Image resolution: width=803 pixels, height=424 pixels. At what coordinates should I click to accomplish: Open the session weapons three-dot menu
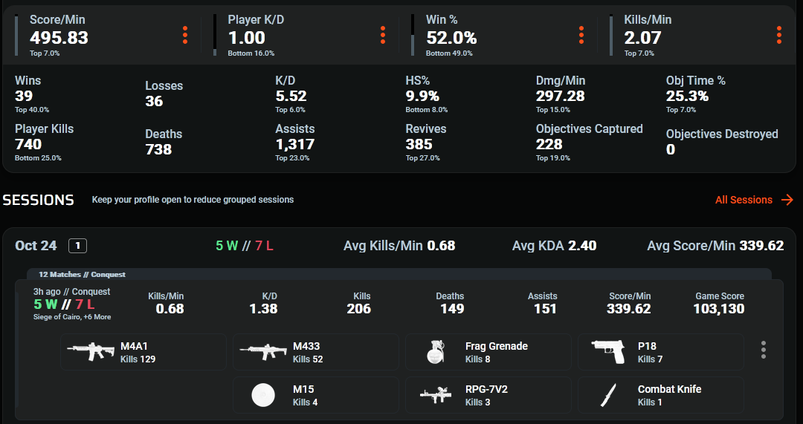(764, 350)
